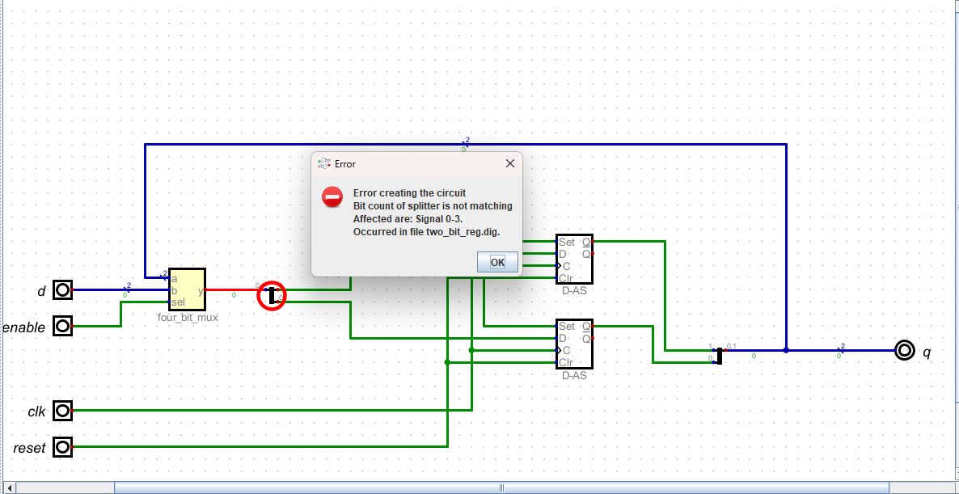Viewport: 959px width, 494px height.
Task: Click the upper D-AS flip-flop
Action: point(574,259)
